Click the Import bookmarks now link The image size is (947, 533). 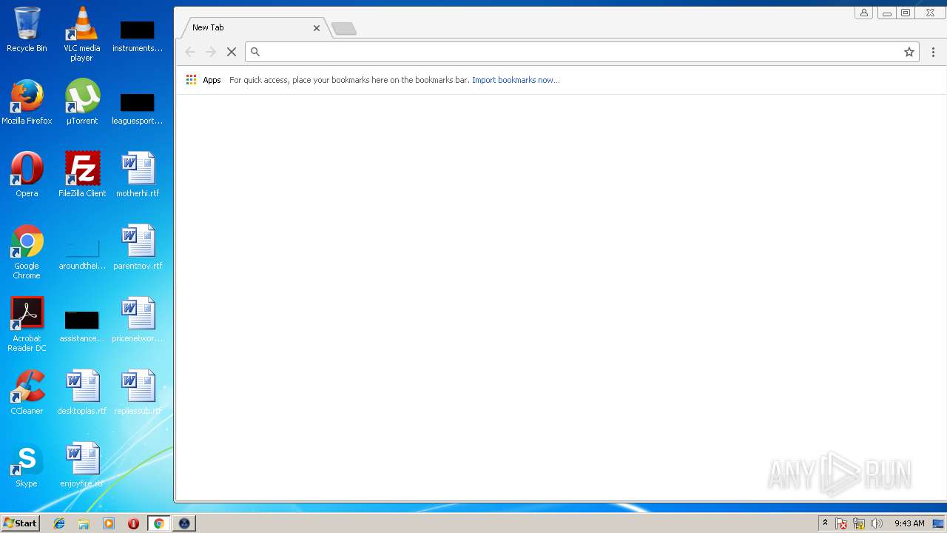coord(516,80)
